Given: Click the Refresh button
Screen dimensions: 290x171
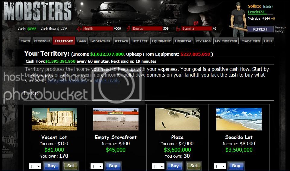Looking at the screenshot, I should pos(260,29).
